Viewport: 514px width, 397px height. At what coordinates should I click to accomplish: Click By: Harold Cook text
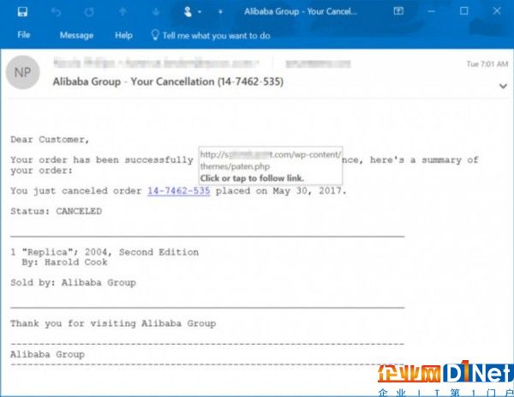pos(64,262)
